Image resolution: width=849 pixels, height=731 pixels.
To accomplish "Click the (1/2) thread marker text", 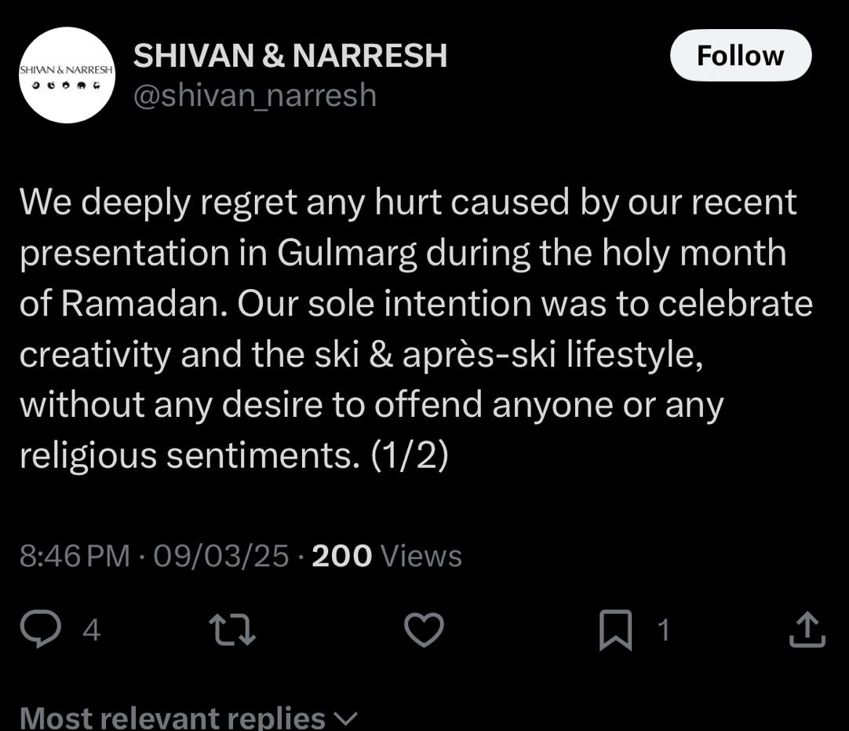I will pyautogui.click(x=408, y=455).
